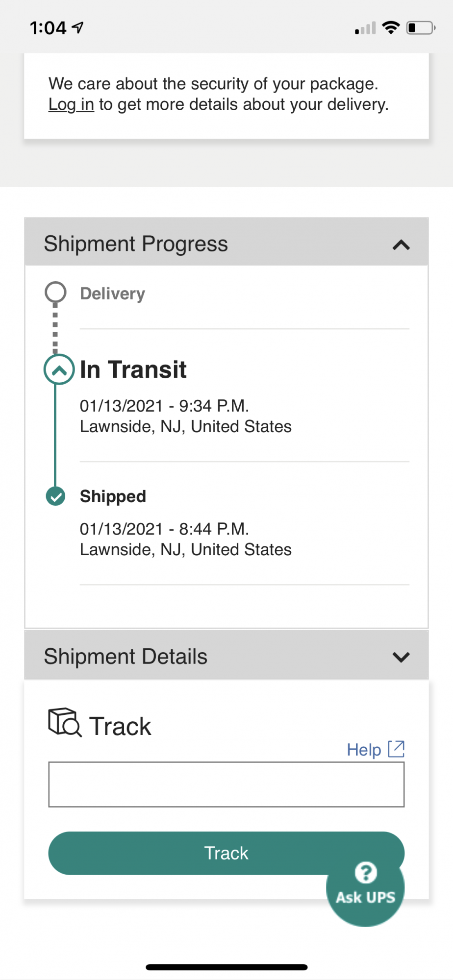Tap the package magnifier Track icon
This screenshot has height=980, width=453.
pos(64,723)
